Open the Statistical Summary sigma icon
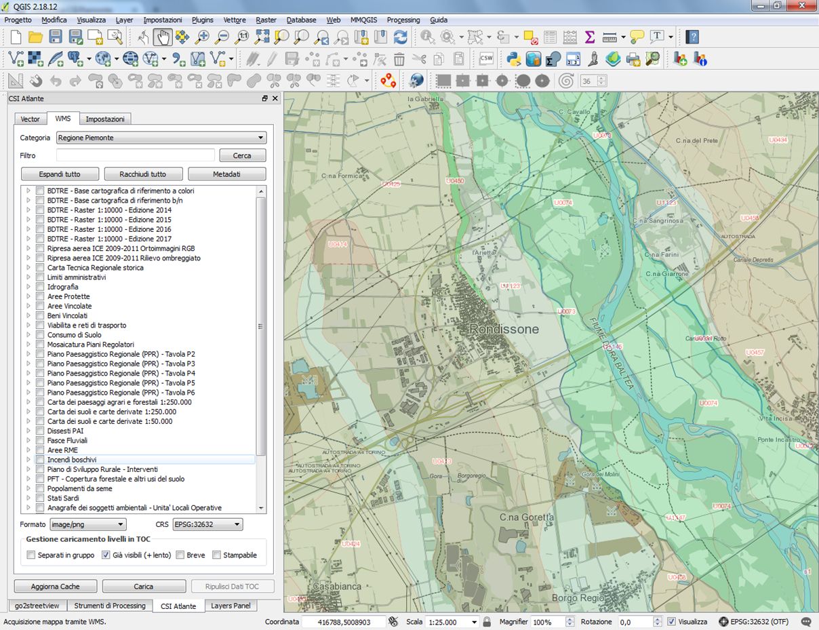 [589, 37]
